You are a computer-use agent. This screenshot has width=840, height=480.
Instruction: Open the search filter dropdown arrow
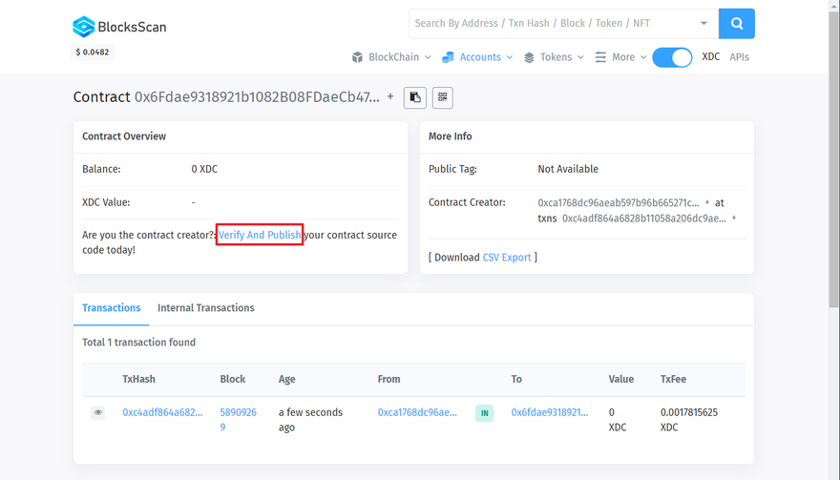point(703,24)
